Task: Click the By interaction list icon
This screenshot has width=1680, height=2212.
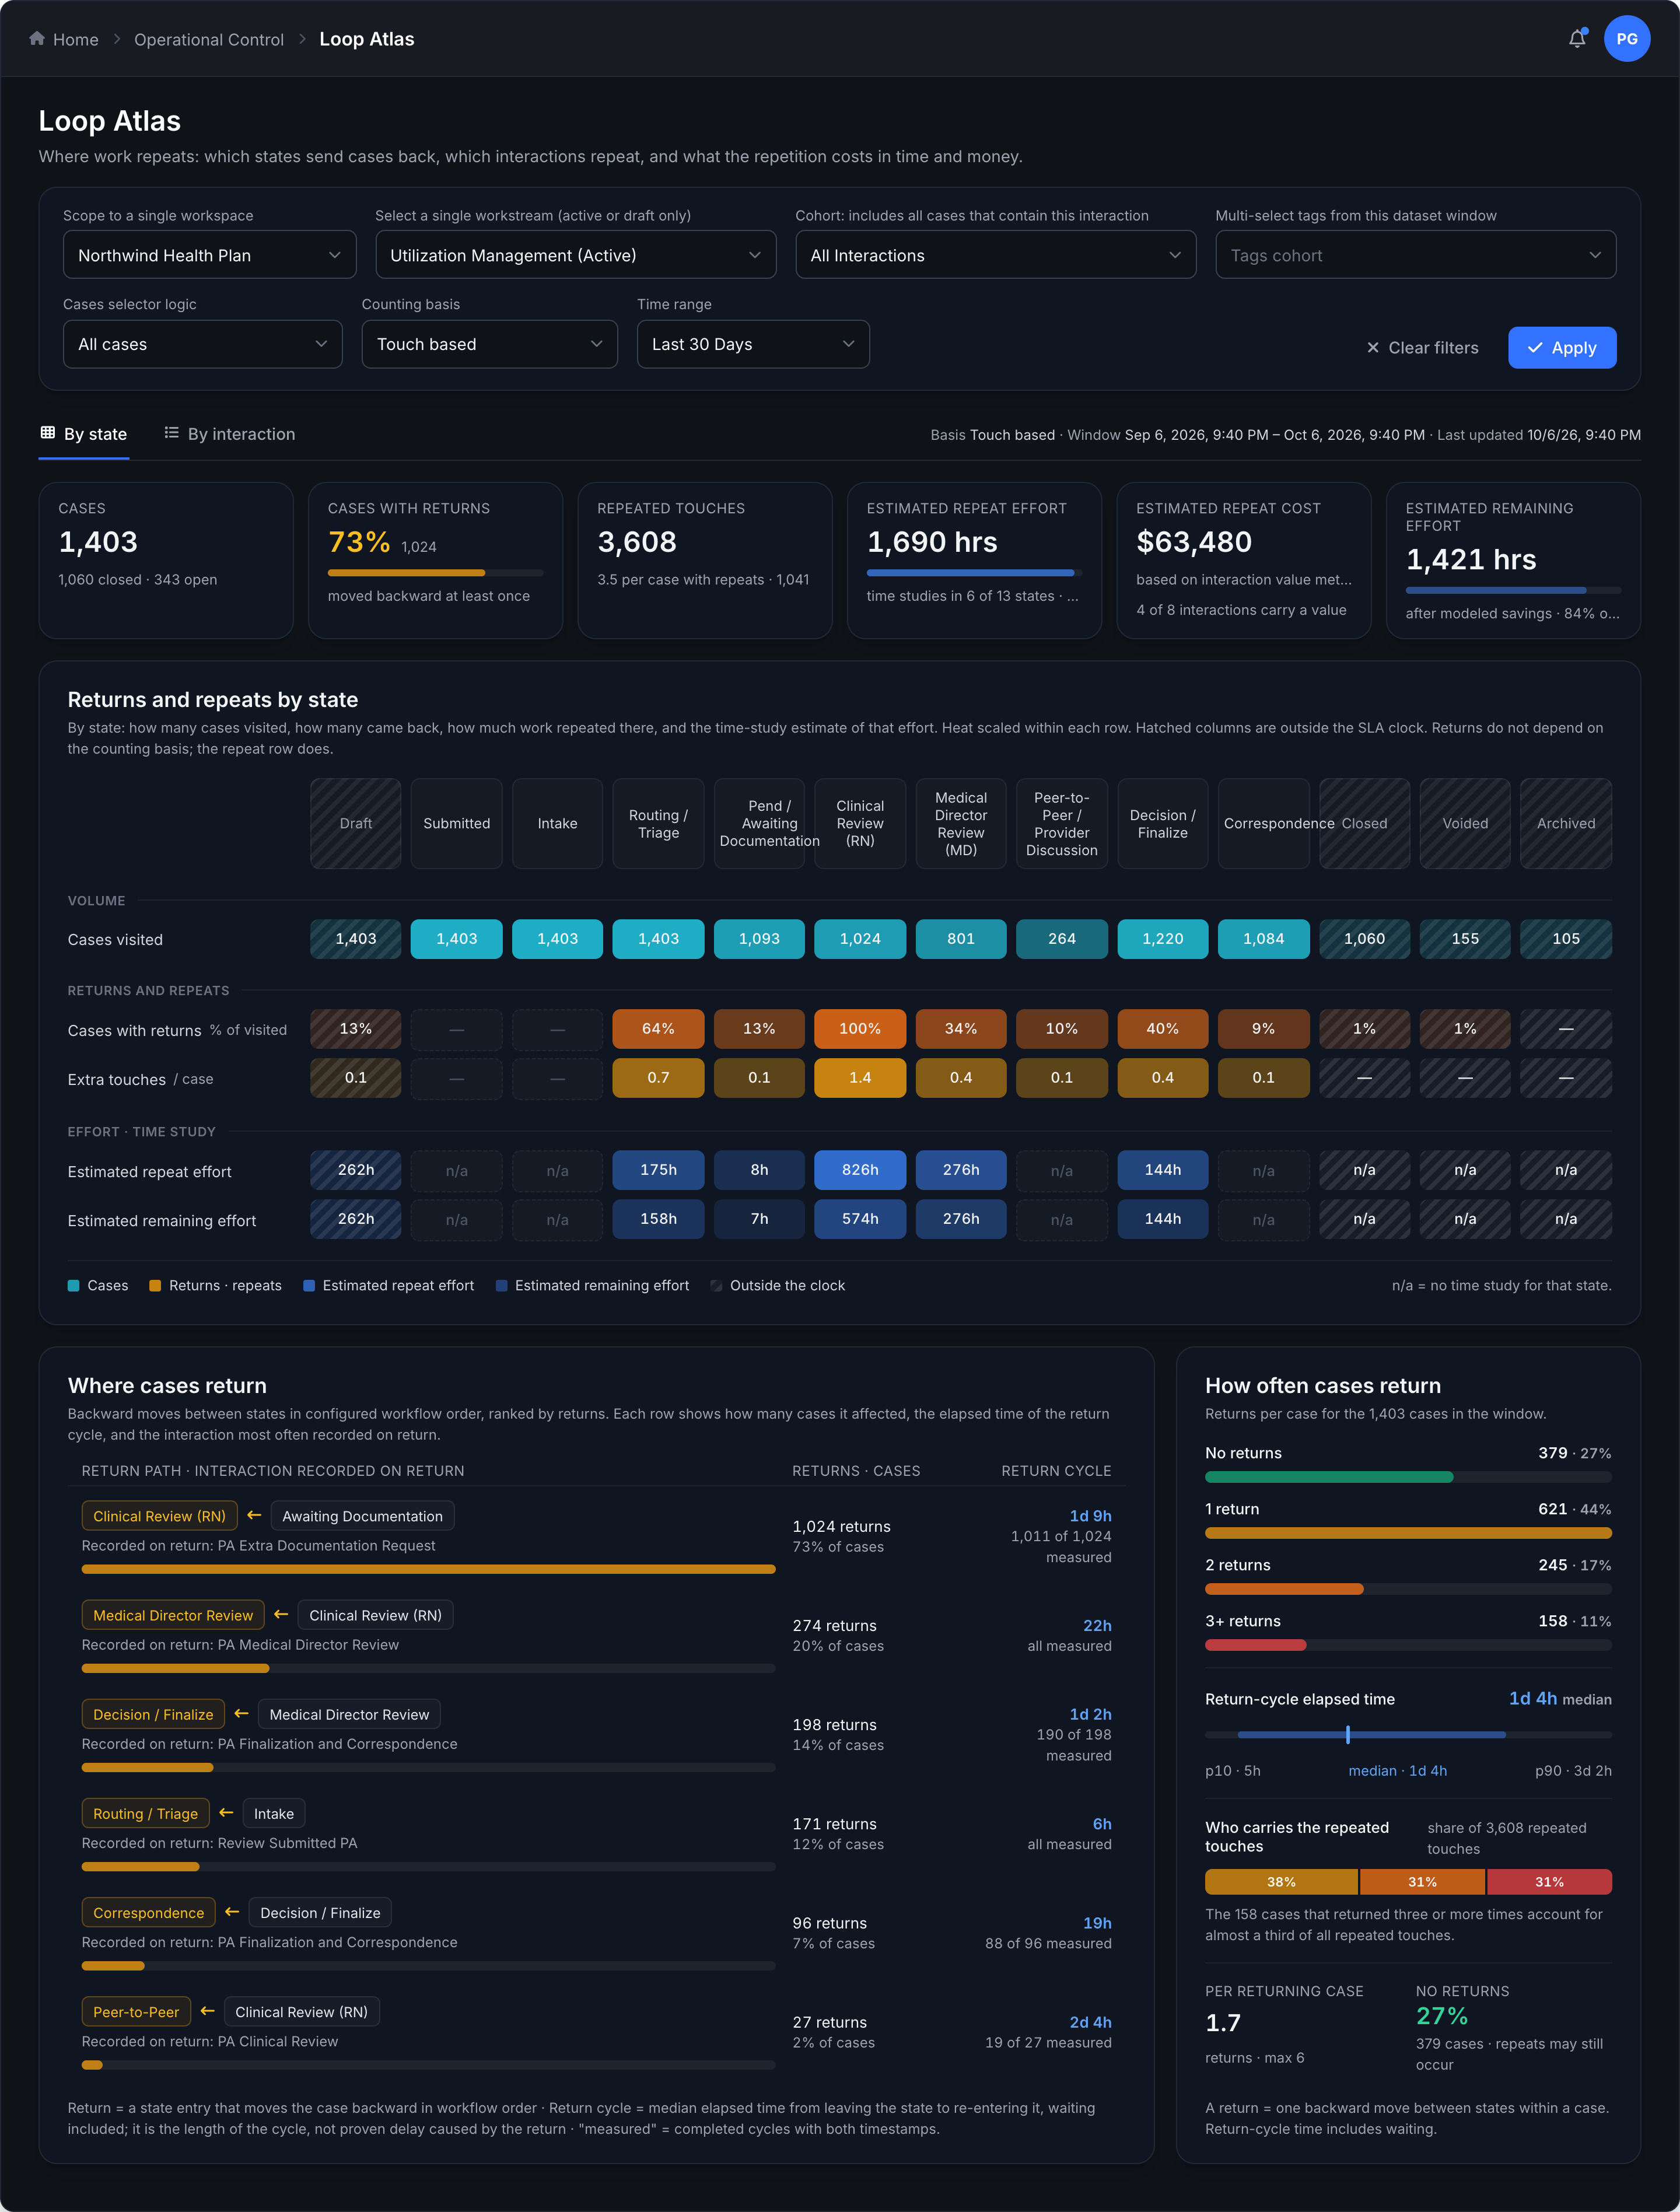Action: (x=171, y=433)
